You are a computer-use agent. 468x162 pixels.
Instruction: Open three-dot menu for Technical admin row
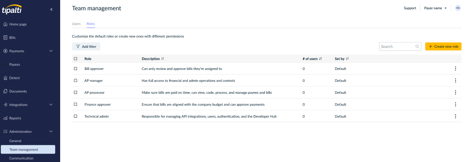[x=455, y=116]
